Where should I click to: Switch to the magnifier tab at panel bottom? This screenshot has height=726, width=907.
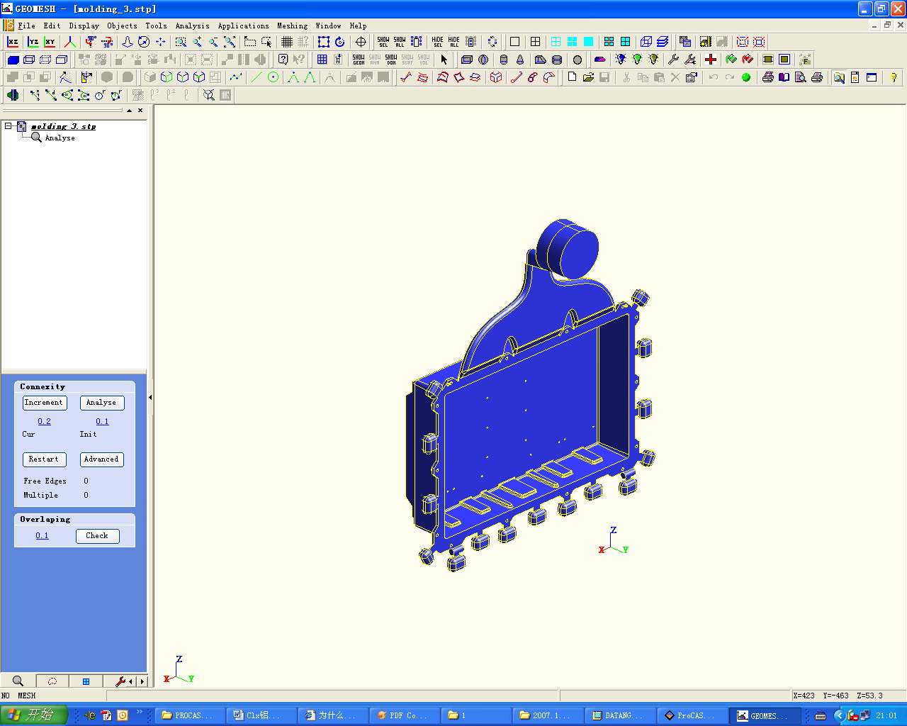pyautogui.click(x=18, y=681)
